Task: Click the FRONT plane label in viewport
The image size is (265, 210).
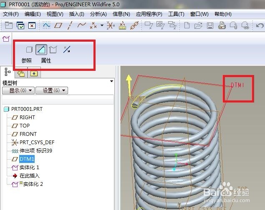Action: [x=136, y=99]
